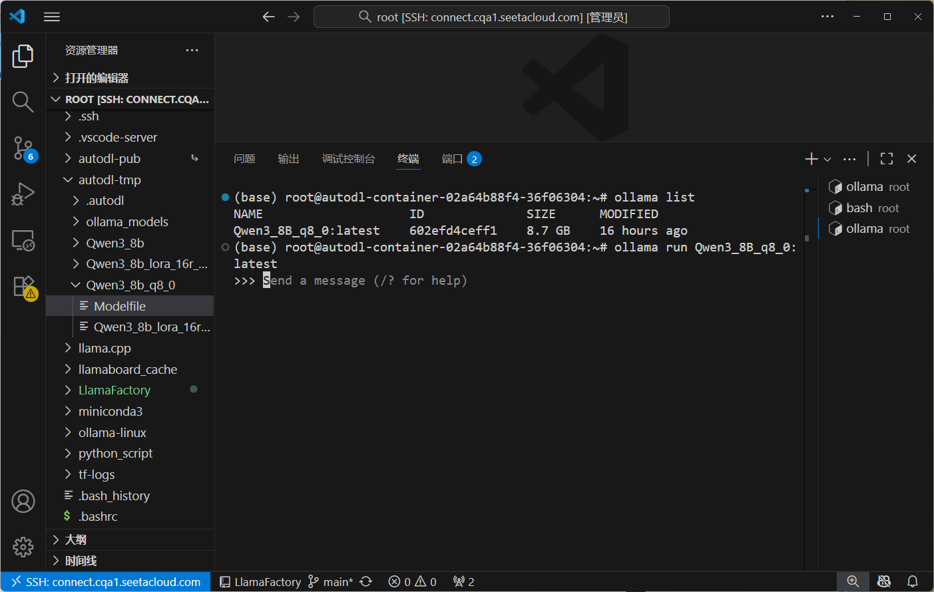Viewport: 934px width, 592px height.
Task: Expand the .vscode-server folder
Action: coord(130,138)
